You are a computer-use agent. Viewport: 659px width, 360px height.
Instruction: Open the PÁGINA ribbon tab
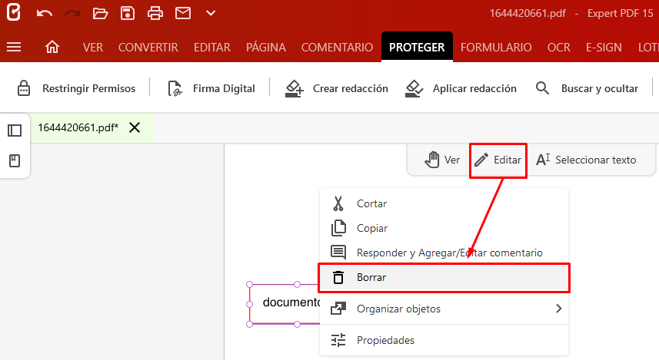click(266, 47)
